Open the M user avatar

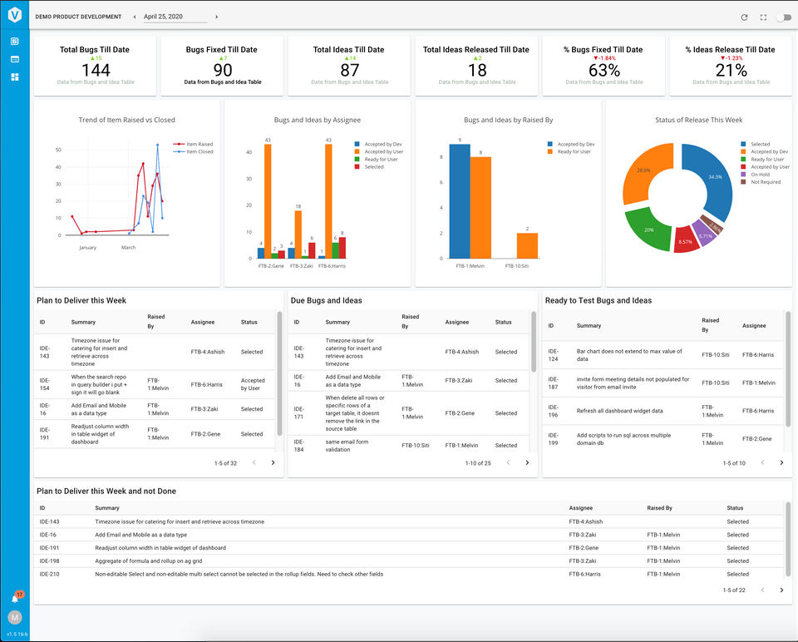(15, 618)
